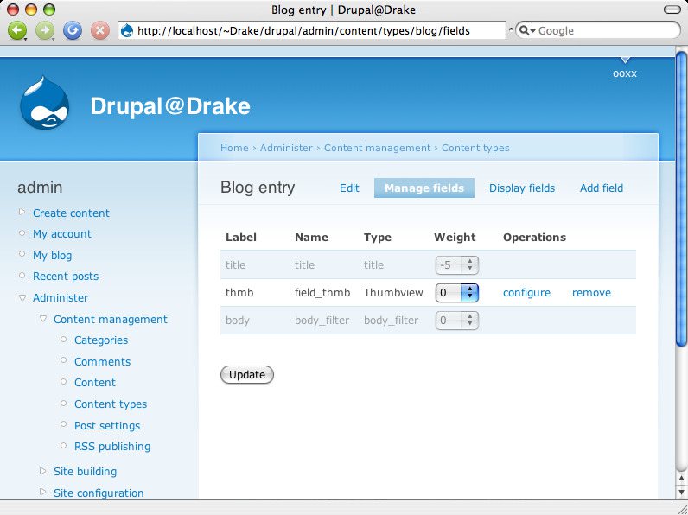Click the scrollbar down arrow
The image size is (688, 515).
tap(681, 493)
